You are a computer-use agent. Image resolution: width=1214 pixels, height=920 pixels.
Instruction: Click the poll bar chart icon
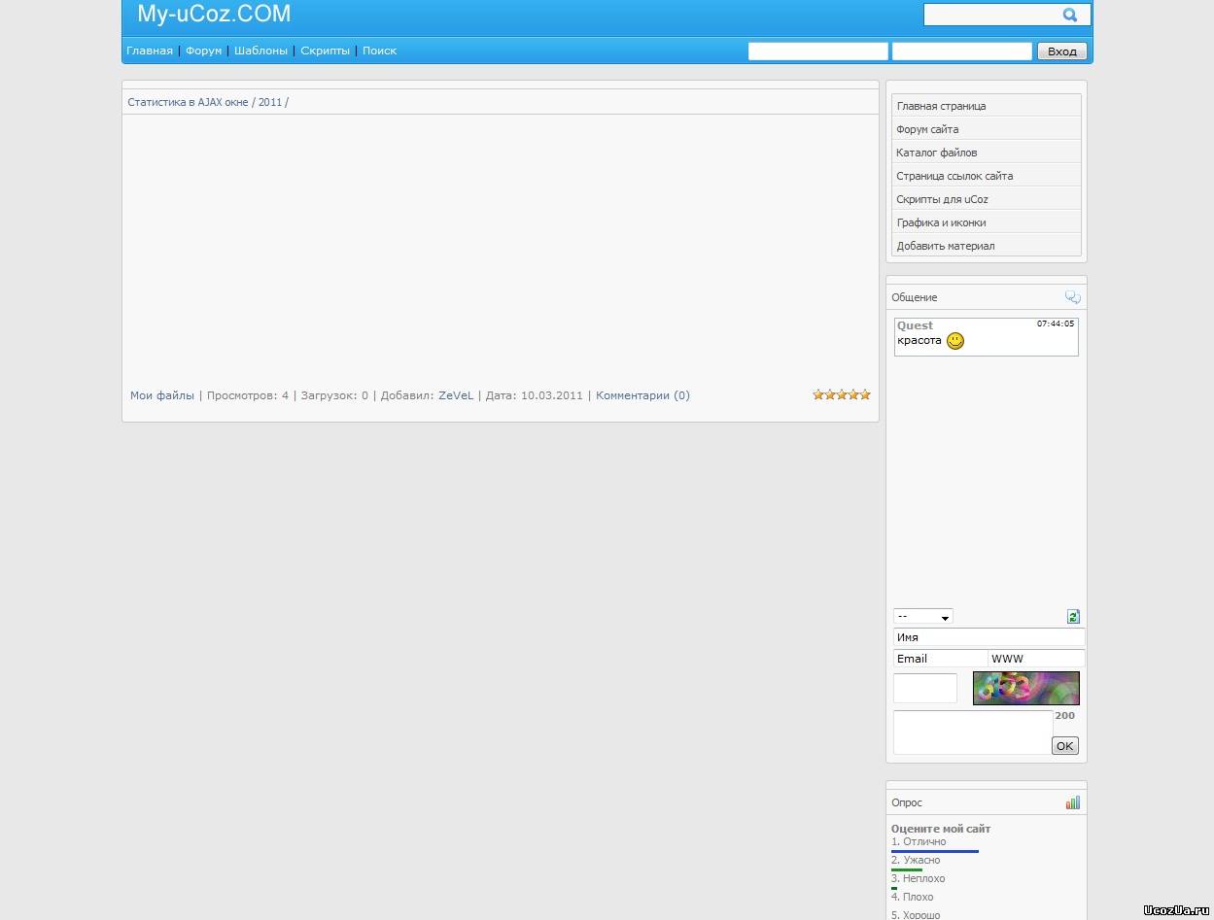1072,802
